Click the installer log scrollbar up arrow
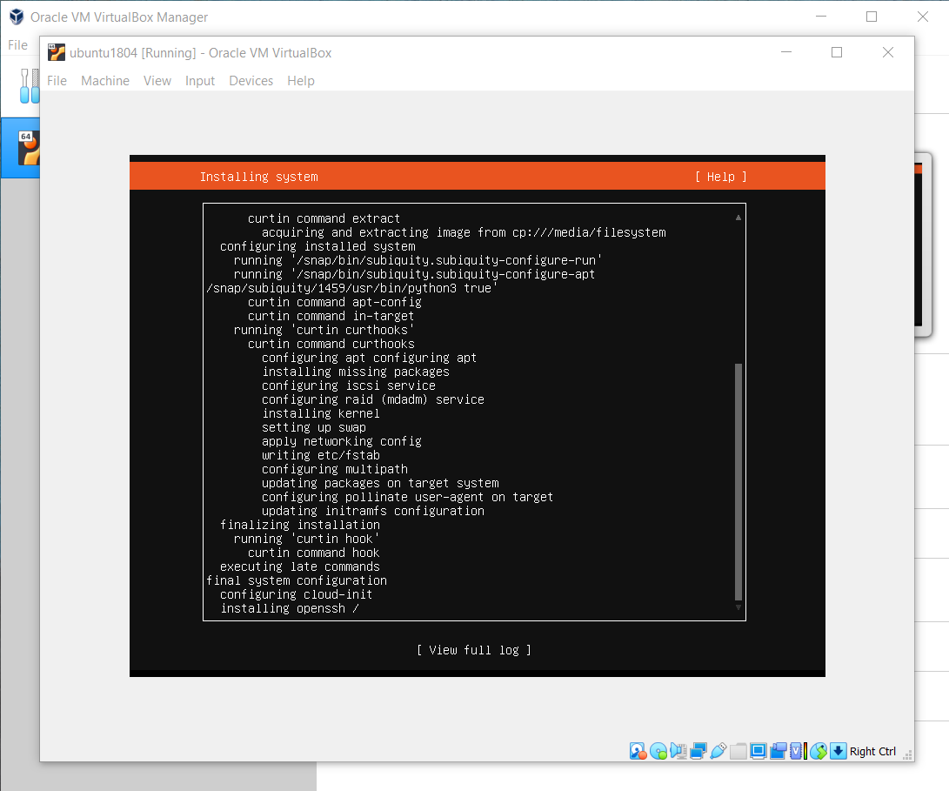Viewport: 949px width, 791px height. 738,218
